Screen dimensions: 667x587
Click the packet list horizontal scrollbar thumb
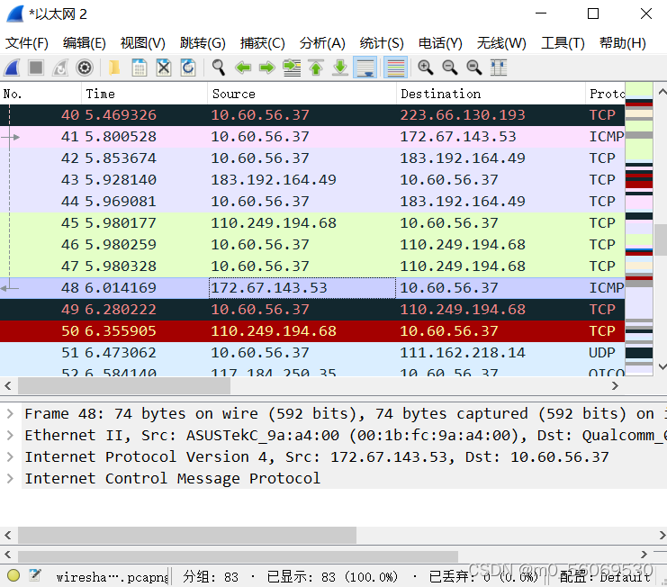(x=124, y=386)
